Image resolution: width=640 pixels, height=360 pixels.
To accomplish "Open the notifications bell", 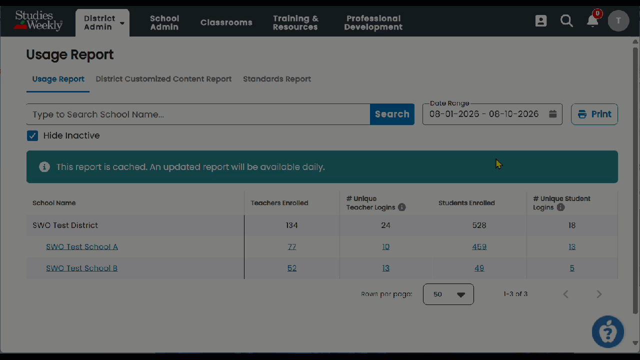I will (593, 20).
